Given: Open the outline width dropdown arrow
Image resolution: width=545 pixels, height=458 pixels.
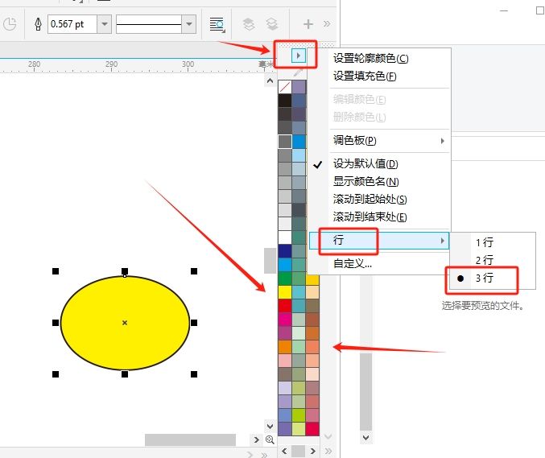Looking at the screenshot, I should pyautogui.click(x=104, y=24).
